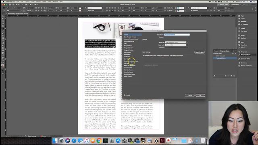Open the Apple menu

click(4, 2)
